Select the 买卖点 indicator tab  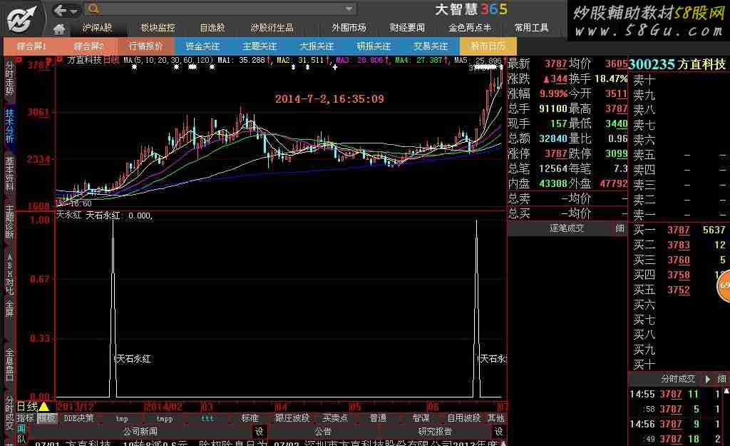click(335, 418)
